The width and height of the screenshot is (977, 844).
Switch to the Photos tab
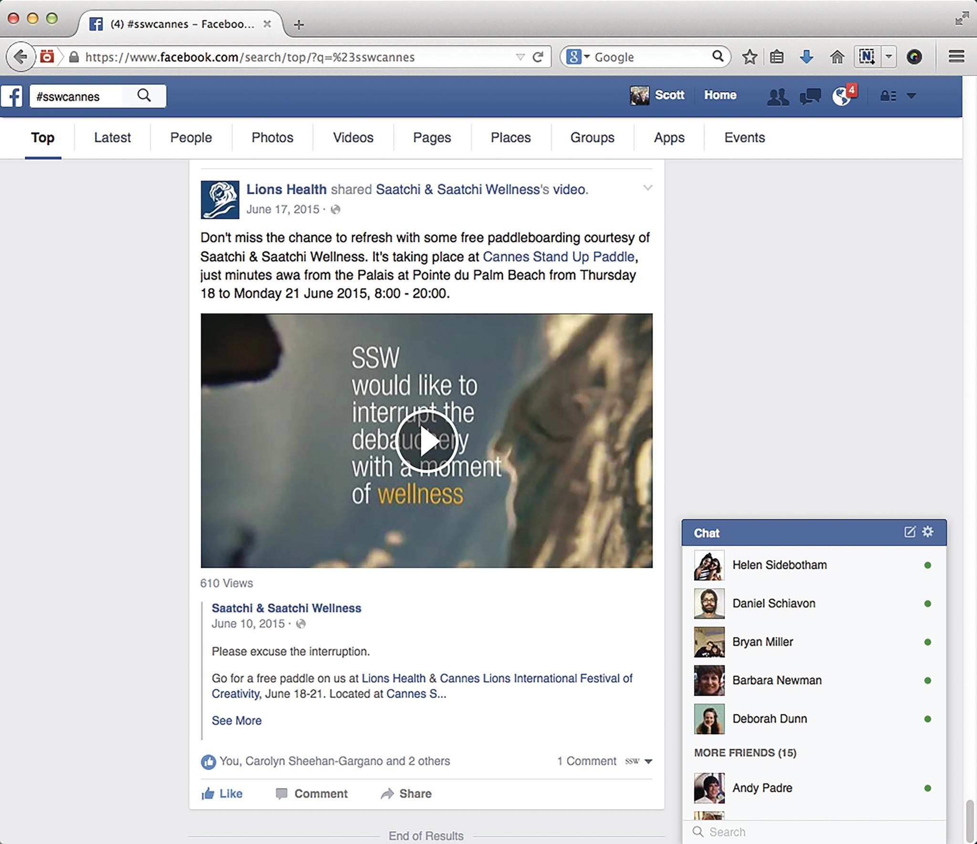272,138
